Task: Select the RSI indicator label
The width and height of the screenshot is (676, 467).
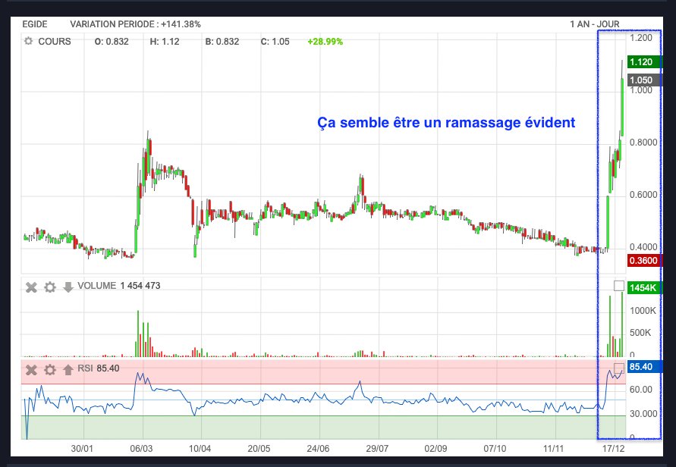Action: point(85,369)
